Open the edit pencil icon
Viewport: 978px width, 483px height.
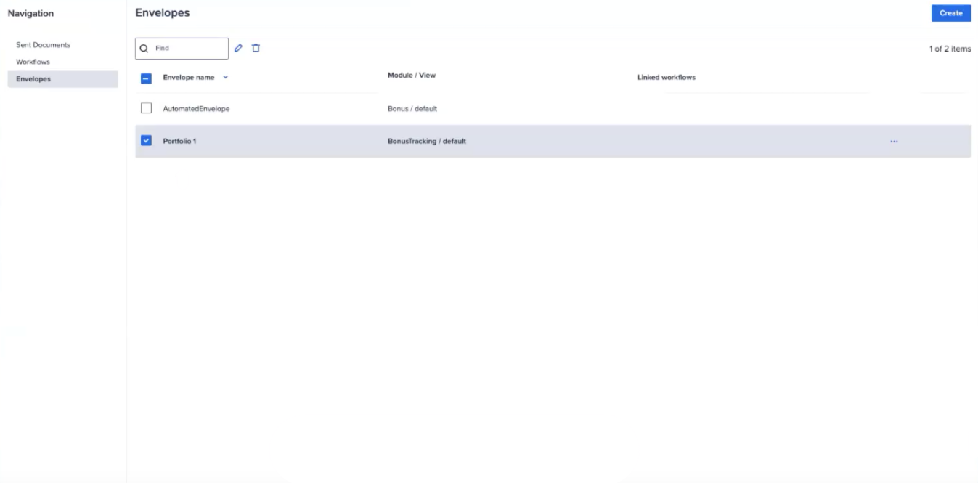240,48
